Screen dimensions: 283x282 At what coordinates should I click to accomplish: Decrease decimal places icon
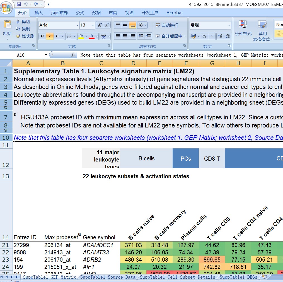[x=228, y=36]
